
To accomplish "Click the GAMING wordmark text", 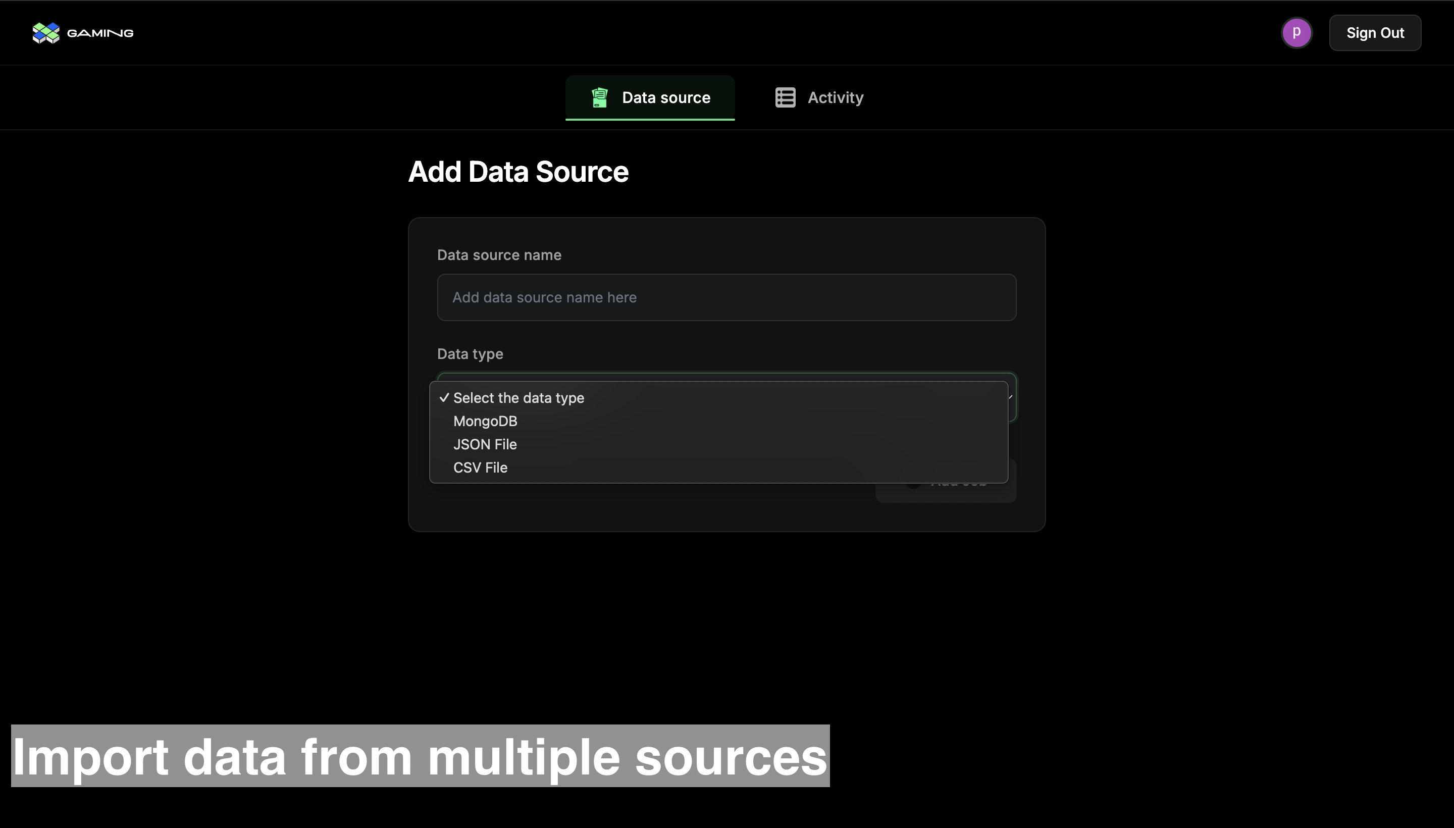I will click(100, 33).
